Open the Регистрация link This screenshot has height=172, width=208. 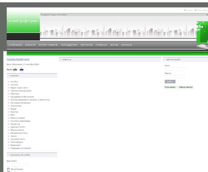[170, 87]
